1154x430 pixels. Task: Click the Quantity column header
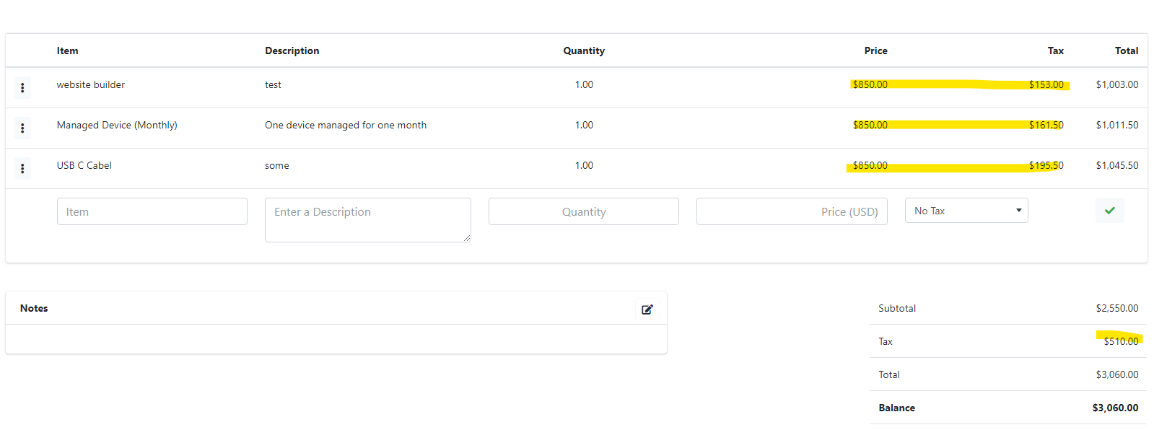pos(584,51)
